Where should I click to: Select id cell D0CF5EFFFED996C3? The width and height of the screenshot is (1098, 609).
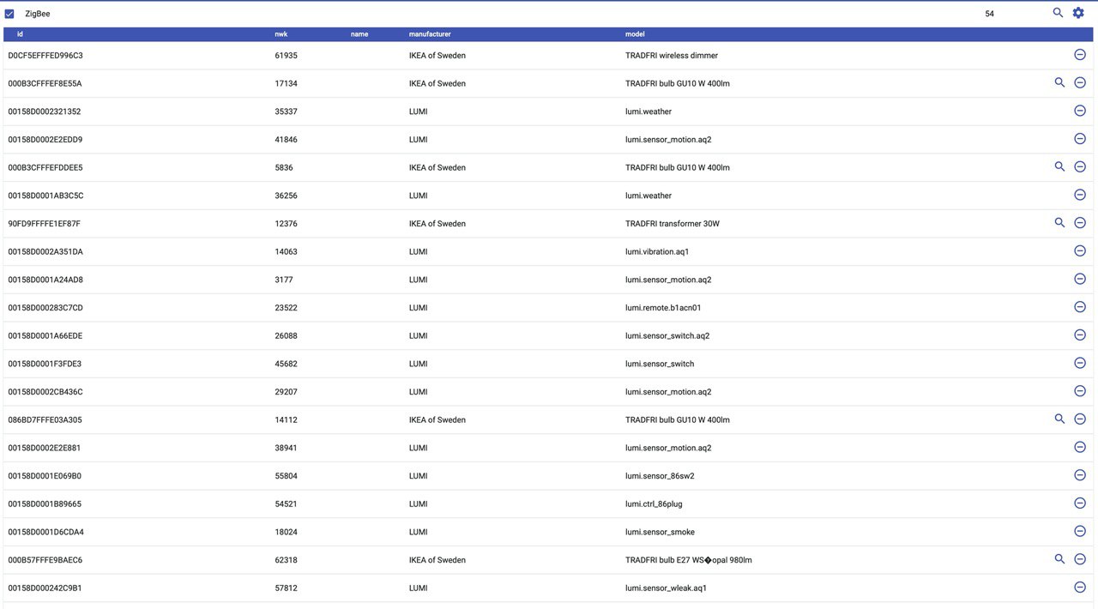(45, 55)
